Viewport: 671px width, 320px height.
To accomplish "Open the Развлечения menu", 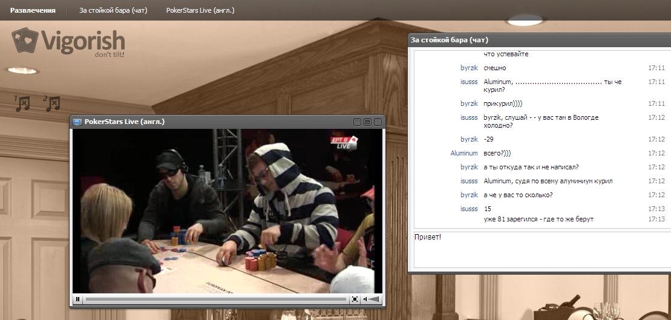I will coord(33,10).
